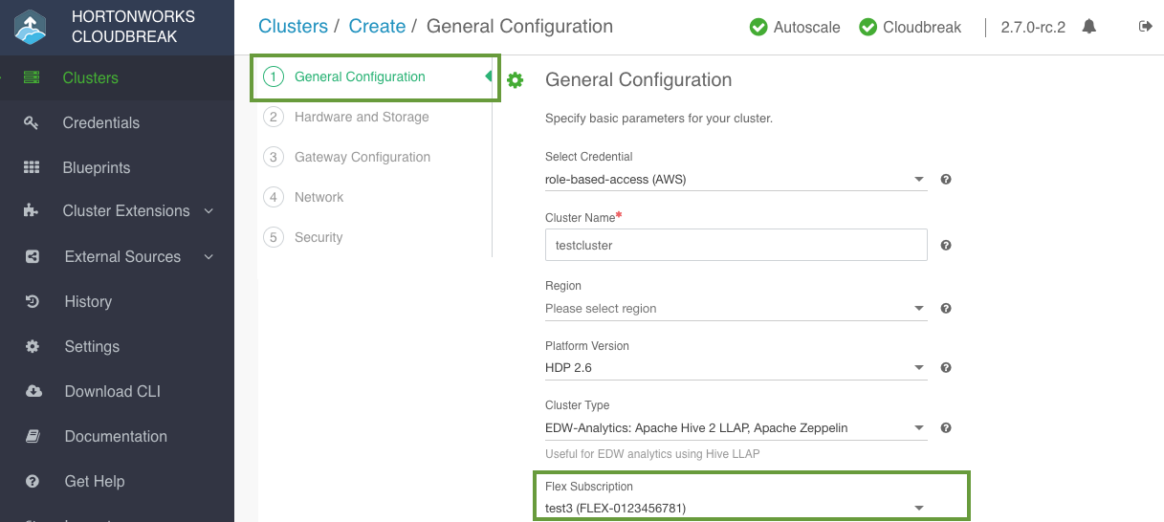The height and width of the screenshot is (522, 1164).
Task: Open the Cluster Type dropdown
Action: 736,427
